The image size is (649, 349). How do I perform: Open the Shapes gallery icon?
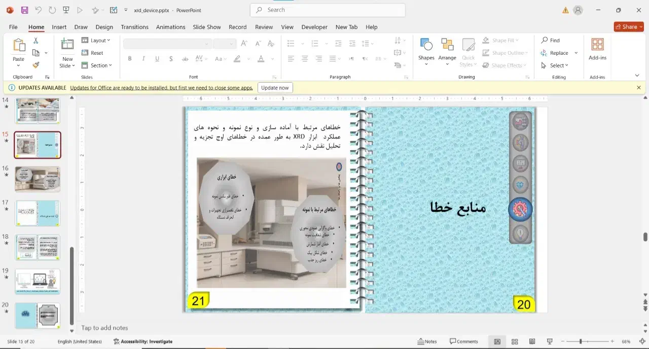(426, 51)
